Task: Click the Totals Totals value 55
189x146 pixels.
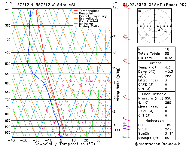Action: [x=167, y=53]
